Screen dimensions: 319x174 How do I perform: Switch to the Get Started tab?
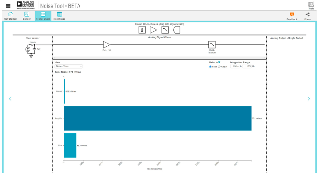click(10, 16)
